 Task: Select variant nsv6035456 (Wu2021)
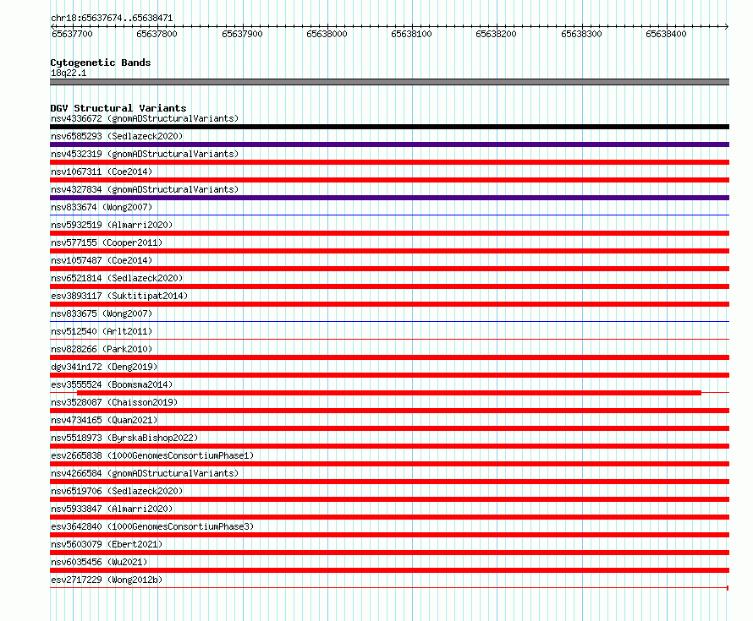coord(99,562)
